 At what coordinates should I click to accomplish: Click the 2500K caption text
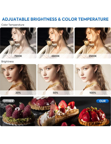coord(93,56)
